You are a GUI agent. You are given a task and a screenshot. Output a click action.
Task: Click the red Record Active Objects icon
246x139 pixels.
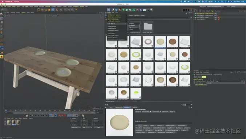[x=60, y=115]
